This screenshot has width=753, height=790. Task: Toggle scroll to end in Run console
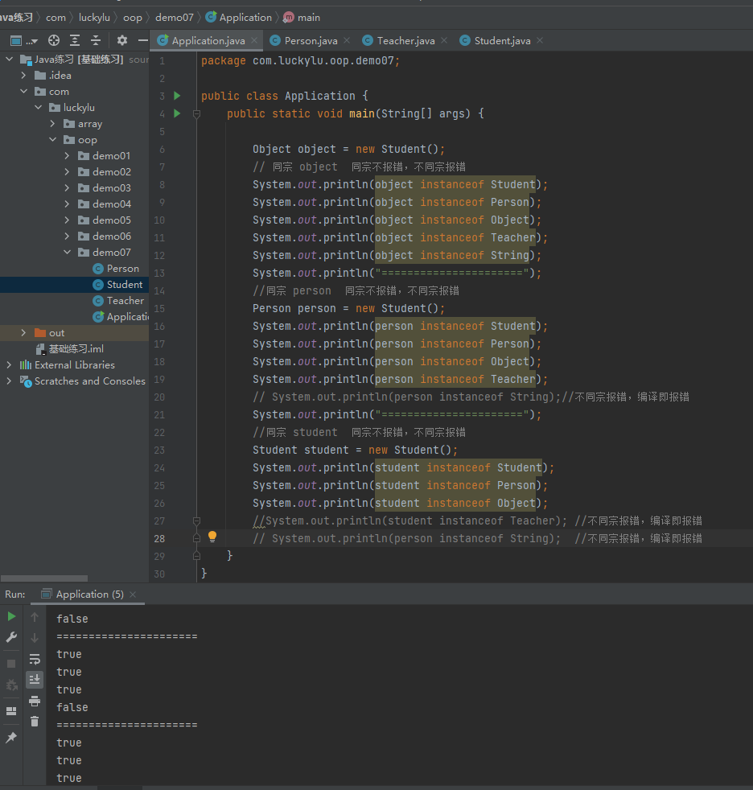(x=35, y=680)
